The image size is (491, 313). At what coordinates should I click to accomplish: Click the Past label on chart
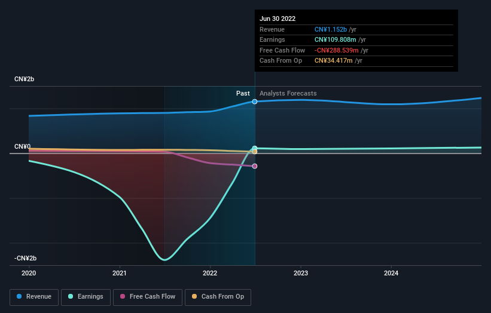pos(243,94)
